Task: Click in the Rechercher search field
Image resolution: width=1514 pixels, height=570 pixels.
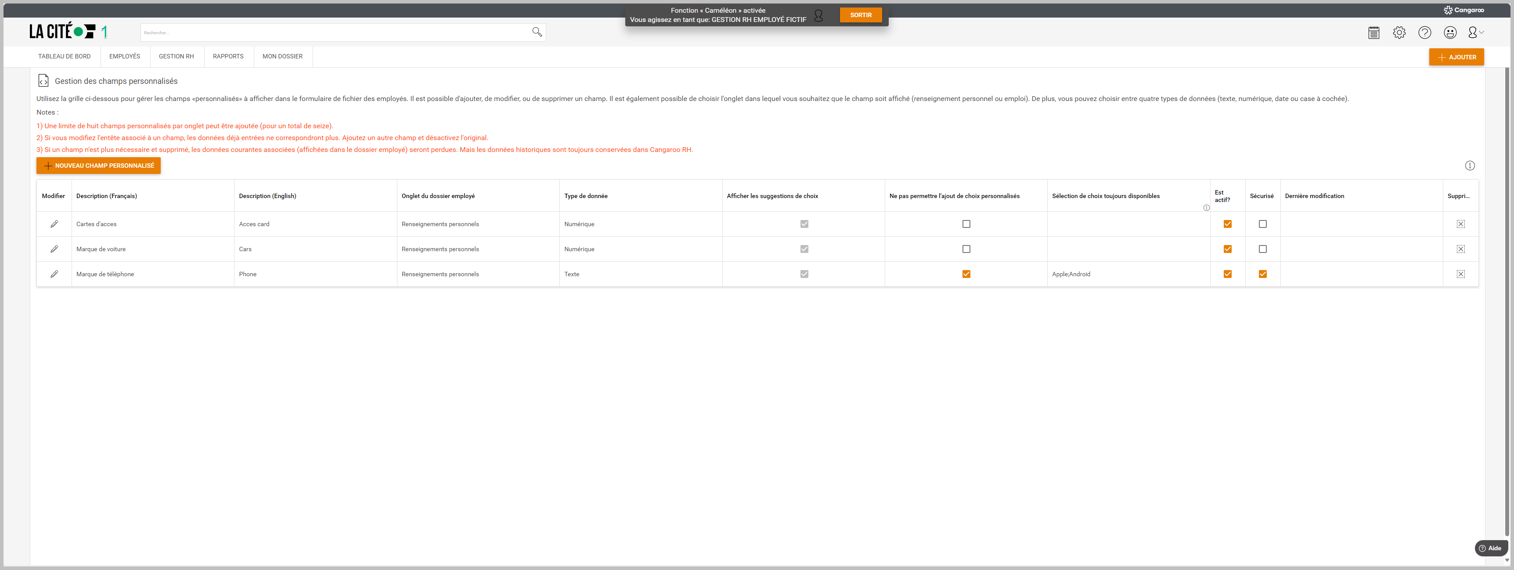Action: pos(335,33)
